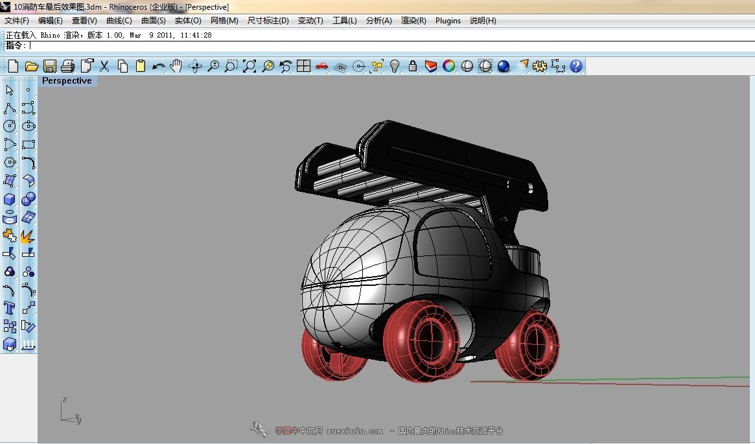Click the red car view icon
The width and height of the screenshot is (755, 444).
(321, 66)
